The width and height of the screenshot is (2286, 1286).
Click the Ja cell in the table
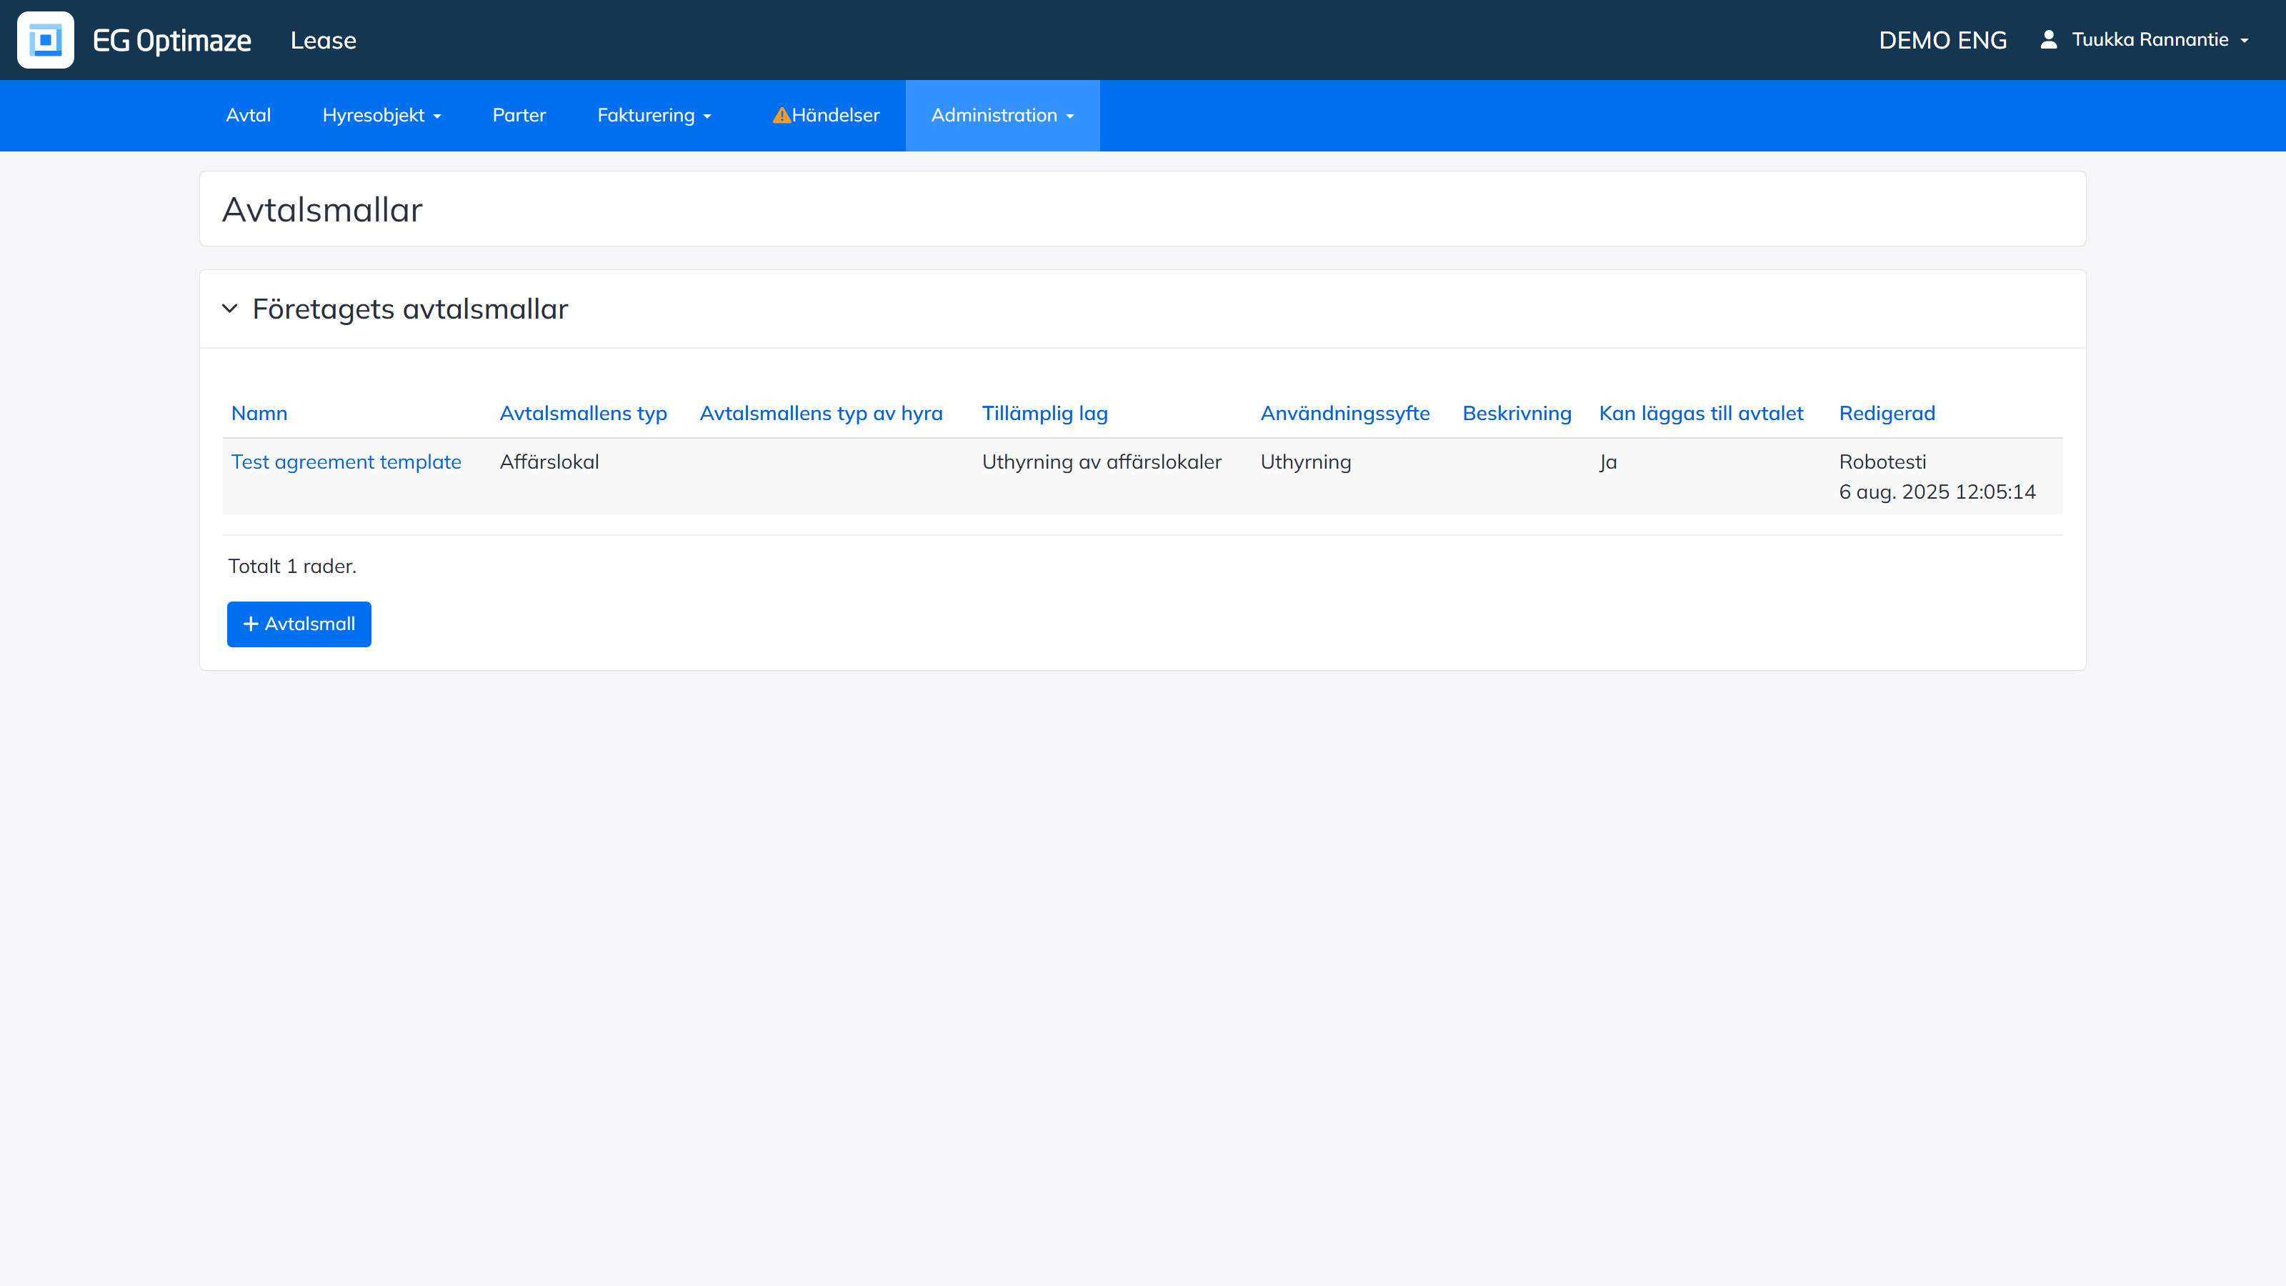[x=1608, y=462]
